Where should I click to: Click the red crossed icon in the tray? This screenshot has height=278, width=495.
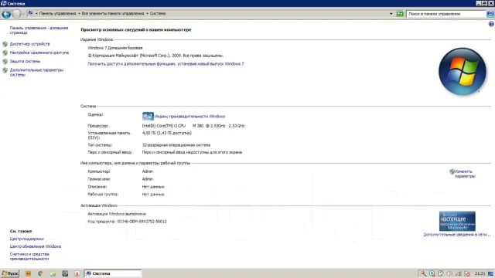pos(467,273)
